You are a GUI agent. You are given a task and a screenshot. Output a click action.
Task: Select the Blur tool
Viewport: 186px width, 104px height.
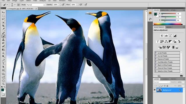click(x=3, y=53)
